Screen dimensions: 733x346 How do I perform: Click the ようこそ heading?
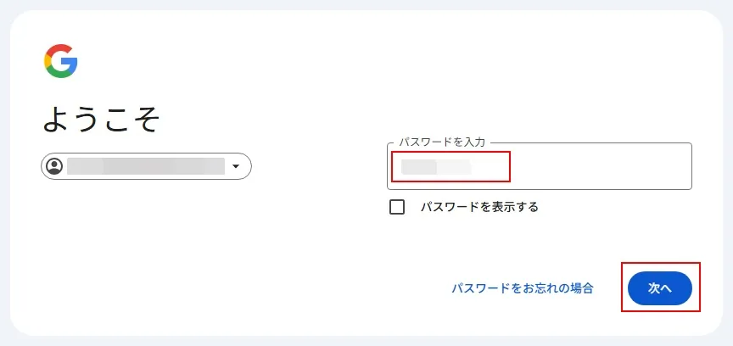point(101,120)
